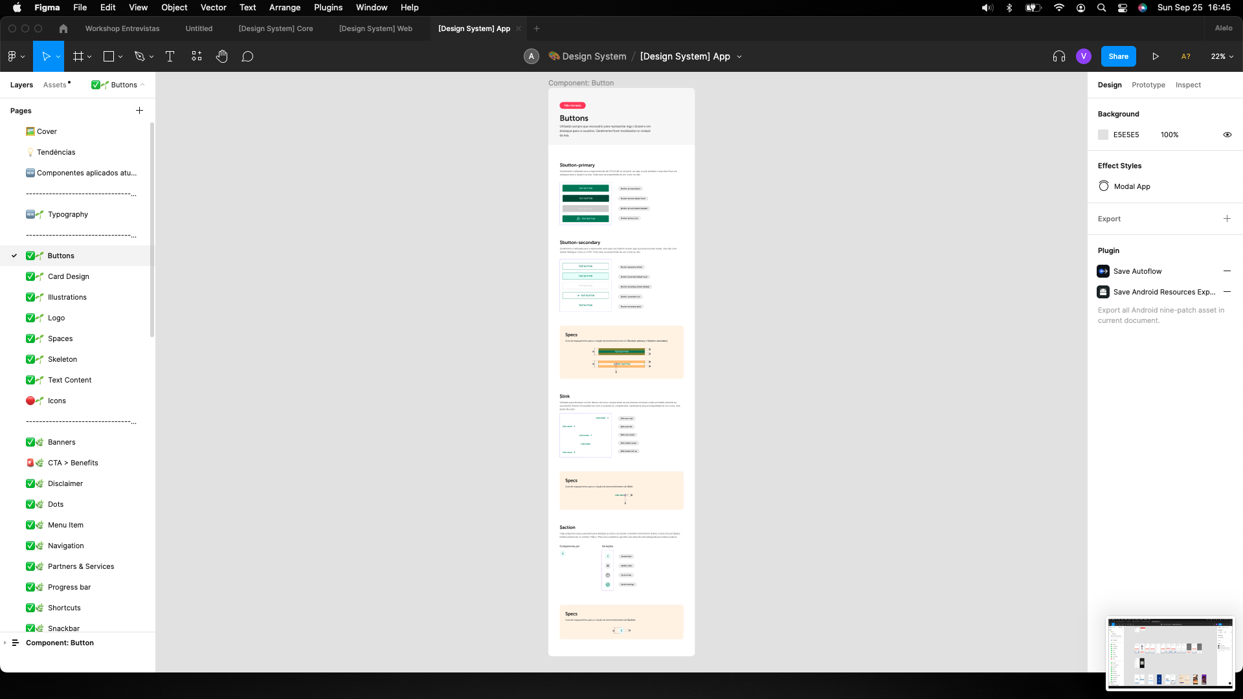
Task: Open the Plugins menu
Action: point(328,7)
